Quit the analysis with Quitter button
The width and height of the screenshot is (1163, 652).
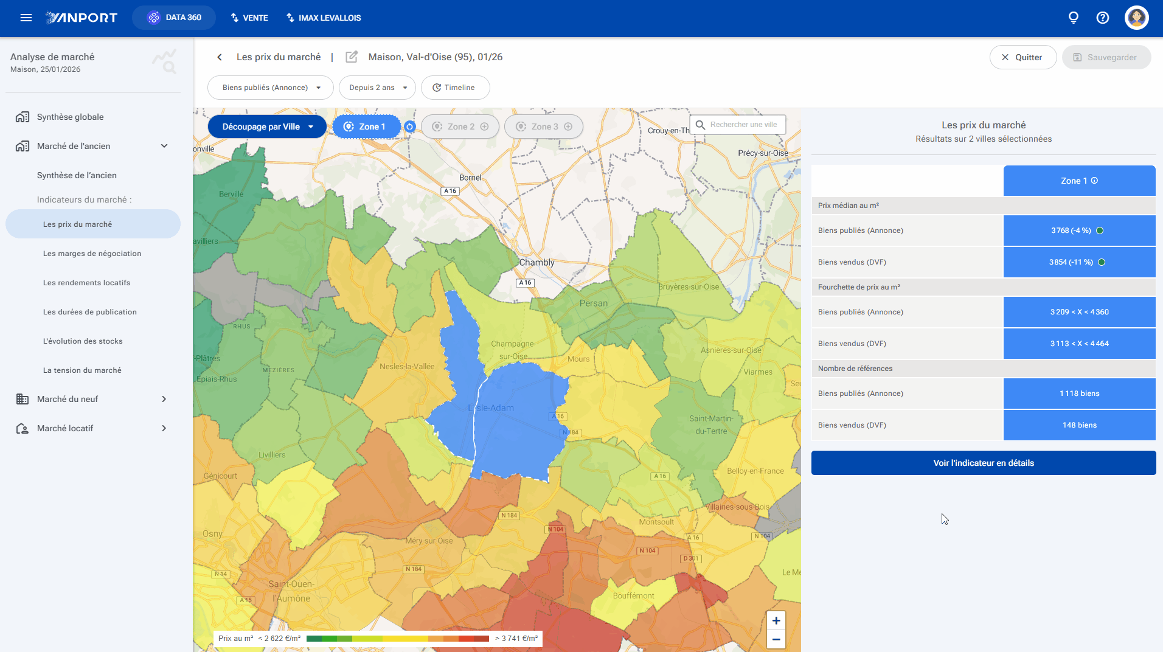(1022, 57)
